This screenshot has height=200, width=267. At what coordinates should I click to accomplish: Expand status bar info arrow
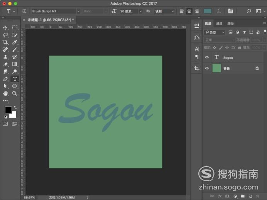click(88, 198)
